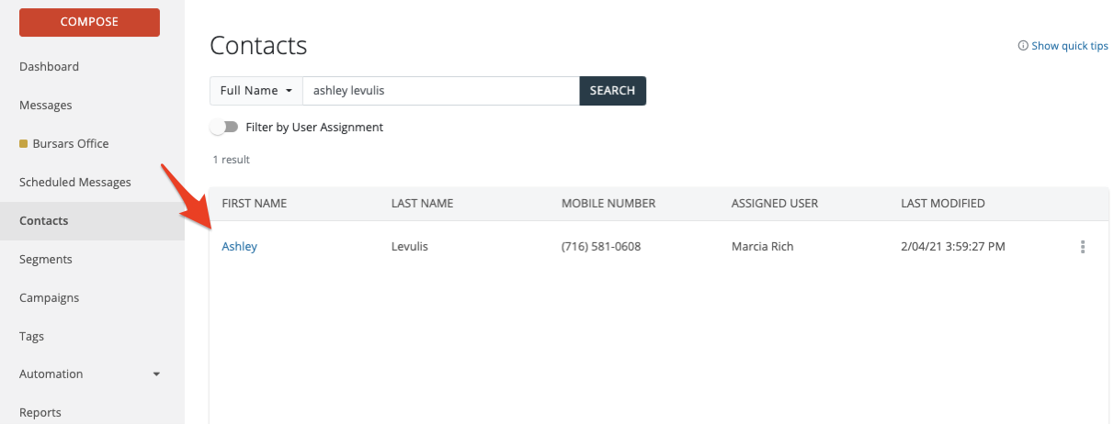Open Messages in the sidebar
The width and height of the screenshot is (1114, 424).
tap(46, 106)
